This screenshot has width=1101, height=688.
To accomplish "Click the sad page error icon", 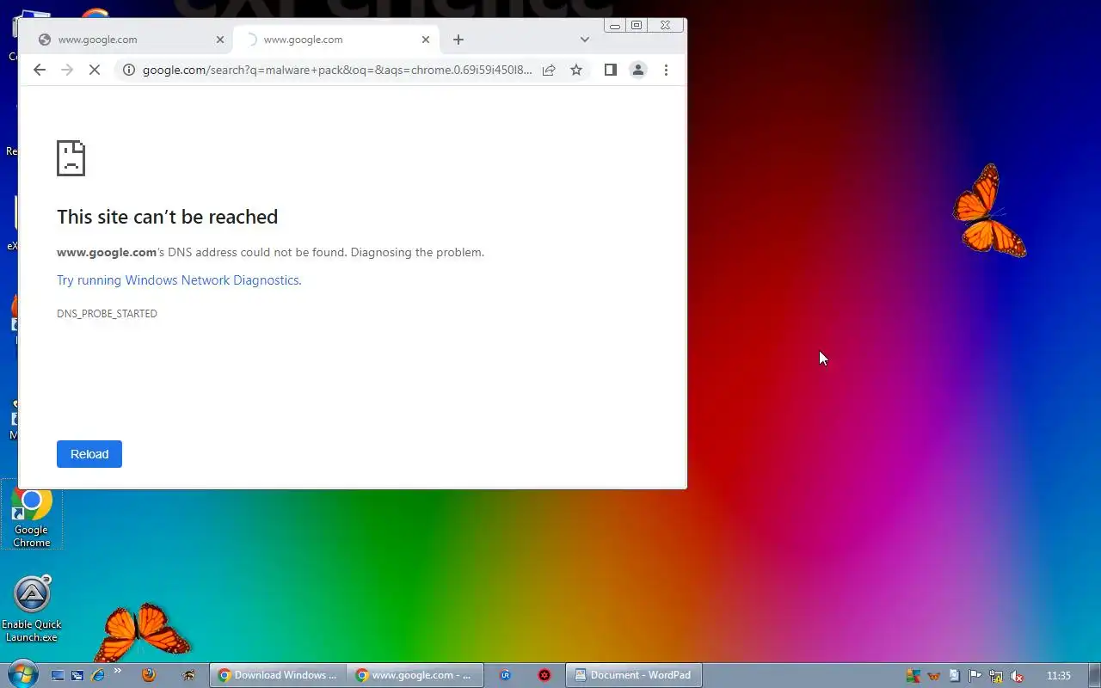I will (71, 158).
